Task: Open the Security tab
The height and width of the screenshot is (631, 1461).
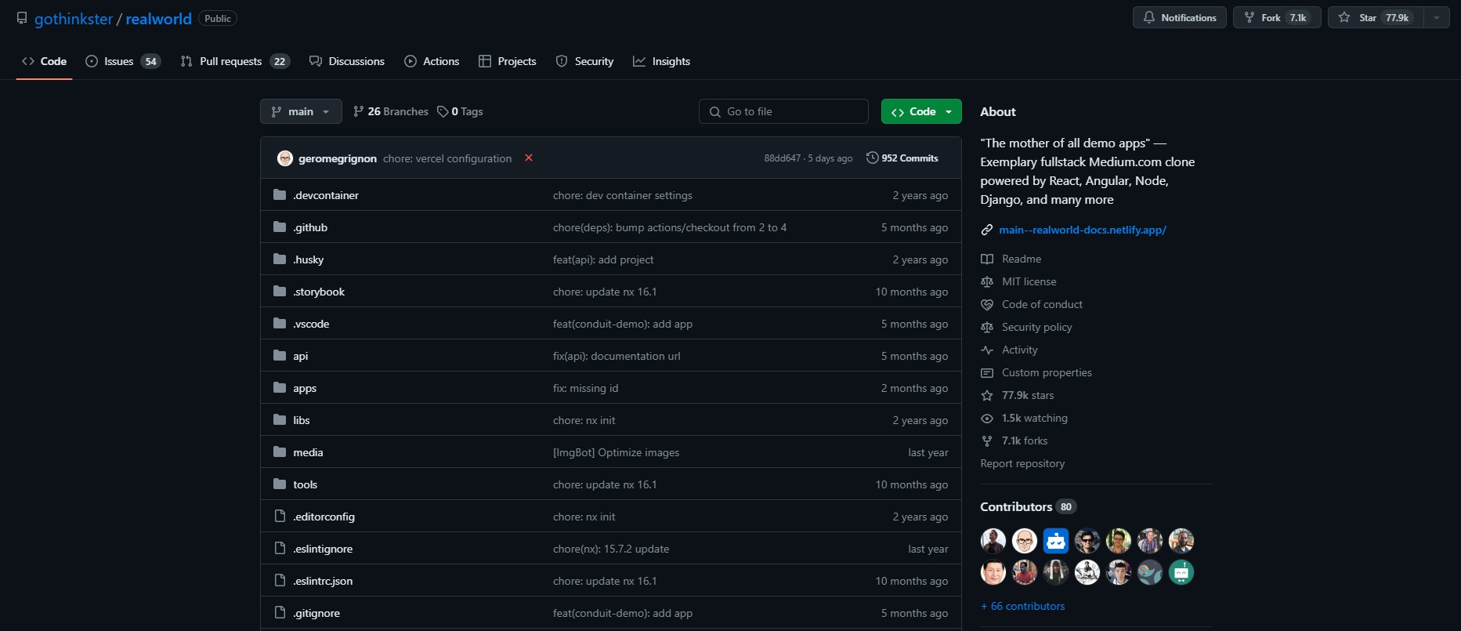Action: (x=584, y=61)
